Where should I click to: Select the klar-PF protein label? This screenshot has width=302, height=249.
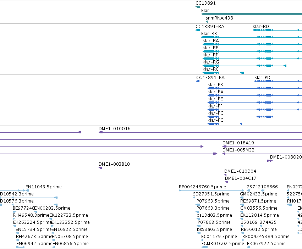215,106
